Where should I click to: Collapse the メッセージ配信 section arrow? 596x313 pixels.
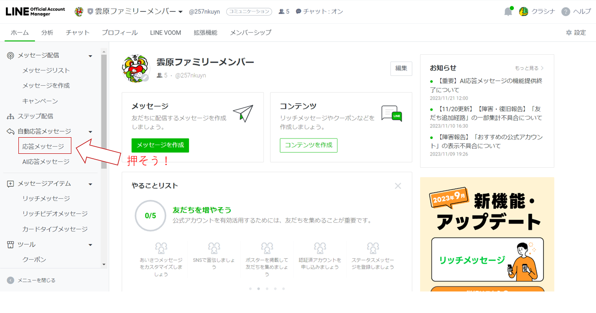[90, 56]
